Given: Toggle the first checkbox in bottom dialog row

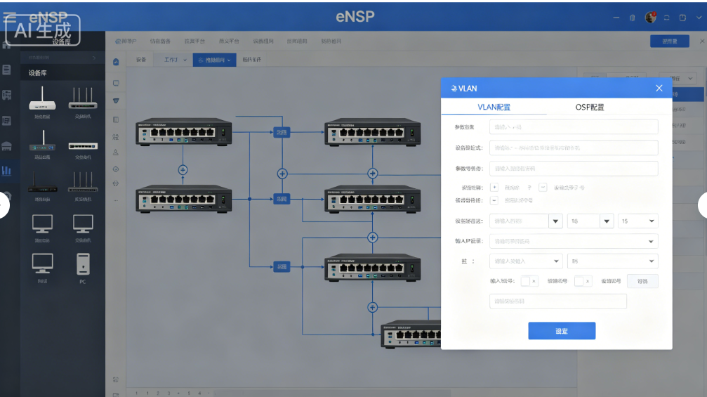Looking at the screenshot, I should click(525, 281).
